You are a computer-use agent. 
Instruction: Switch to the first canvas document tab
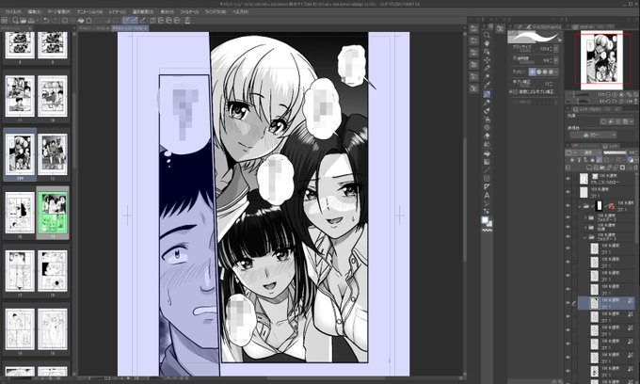tap(94, 28)
